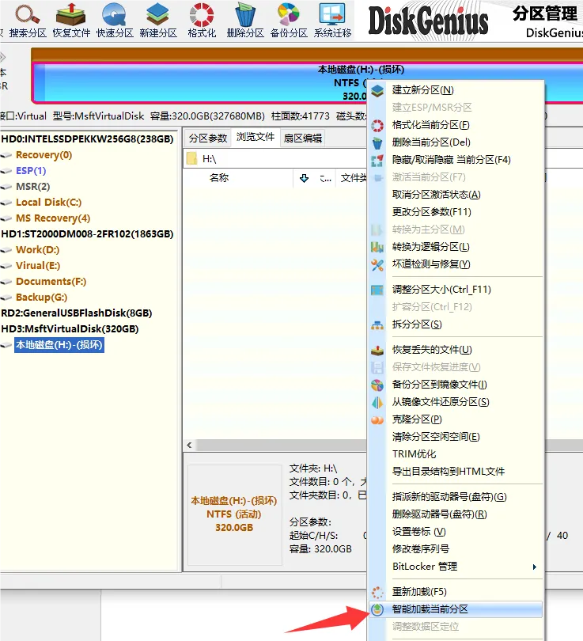The width and height of the screenshot is (583, 641).
Task: Click the icon beside 格式化当前分区(F)
Action: (x=377, y=125)
